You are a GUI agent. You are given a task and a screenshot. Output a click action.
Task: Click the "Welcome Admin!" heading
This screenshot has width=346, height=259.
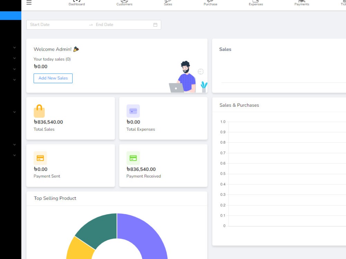pos(53,49)
